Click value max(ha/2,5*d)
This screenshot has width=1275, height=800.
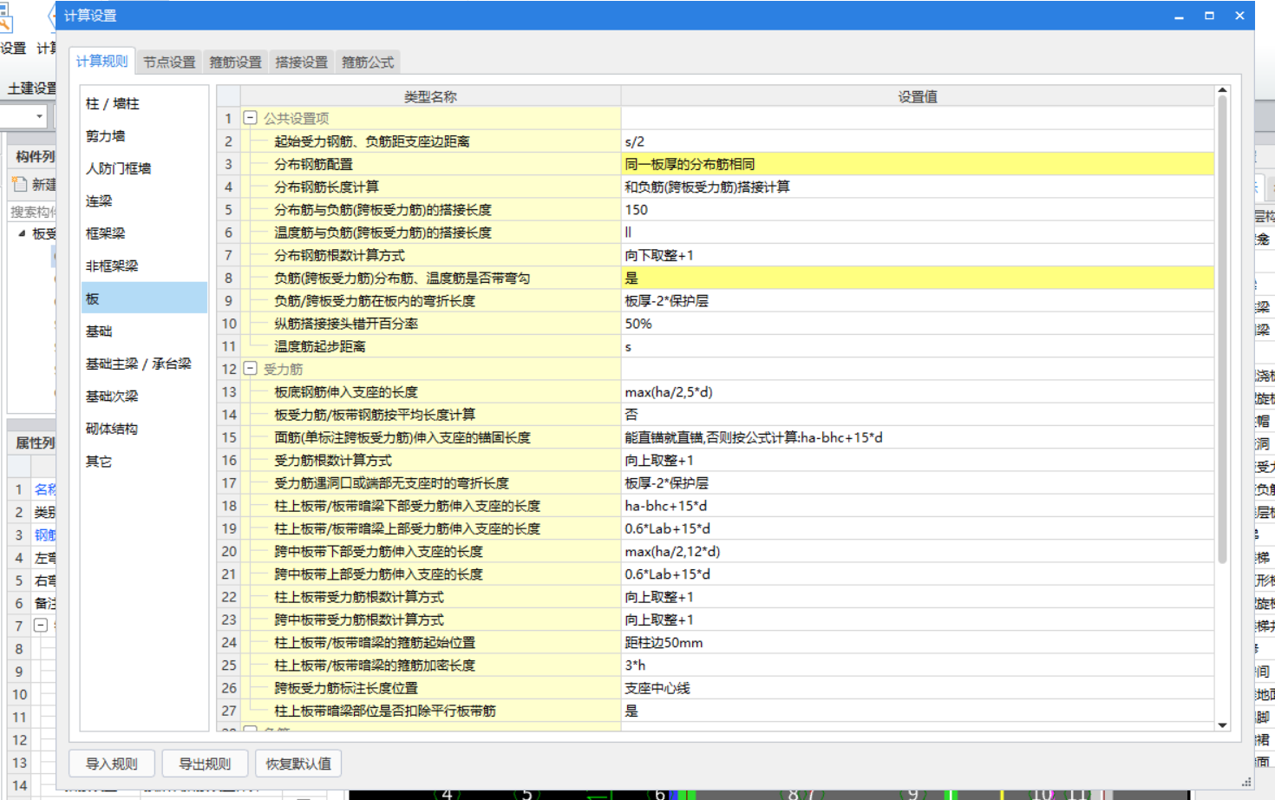pos(918,392)
